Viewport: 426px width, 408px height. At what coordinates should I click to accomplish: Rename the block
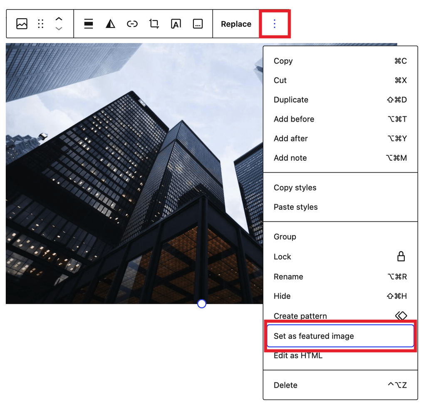(x=340, y=277)
